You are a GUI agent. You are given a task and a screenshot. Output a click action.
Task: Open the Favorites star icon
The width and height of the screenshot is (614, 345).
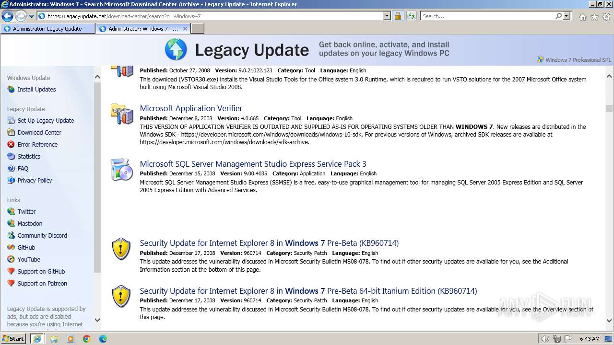594,17
